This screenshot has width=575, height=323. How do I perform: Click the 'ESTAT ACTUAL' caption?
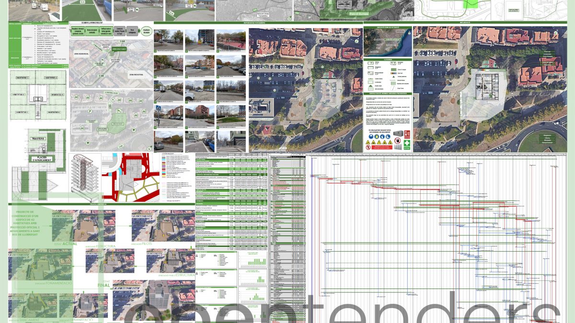pyautogui.click(x=66, y=244)
